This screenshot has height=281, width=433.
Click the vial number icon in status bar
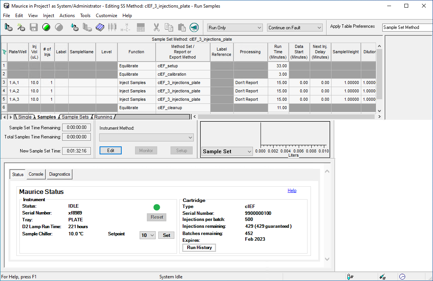tap(350, 276)
